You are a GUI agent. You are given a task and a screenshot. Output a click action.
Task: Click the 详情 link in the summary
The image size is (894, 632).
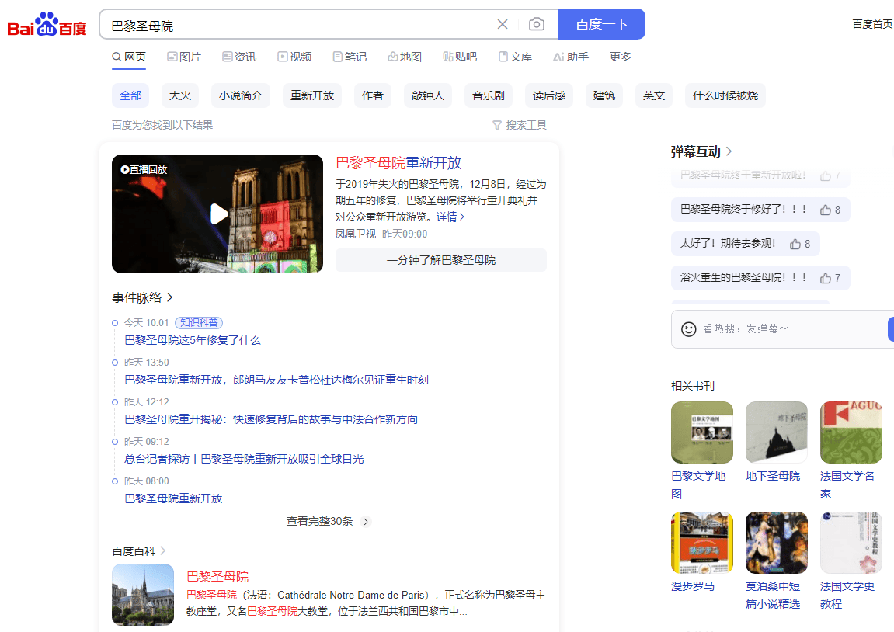coord(450,217)
